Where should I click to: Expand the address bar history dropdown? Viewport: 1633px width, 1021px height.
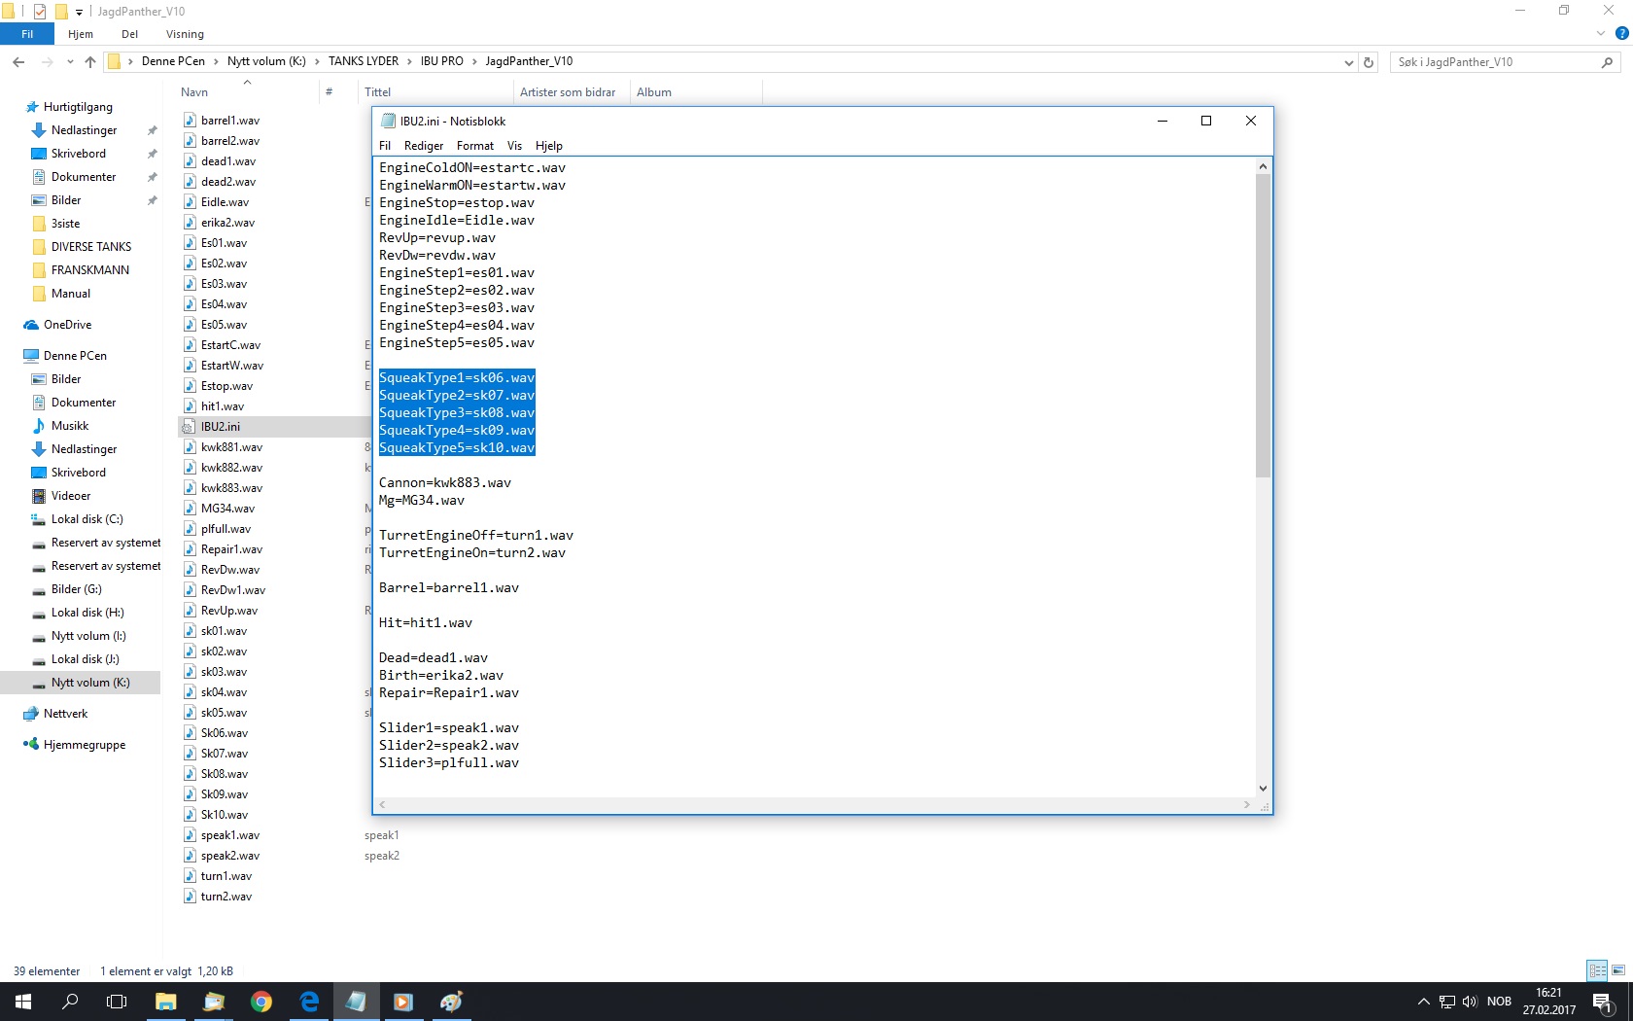click(x=1348, y=62)
